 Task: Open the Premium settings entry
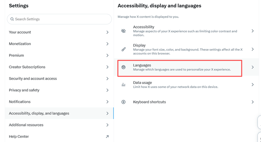click(59, 55)
